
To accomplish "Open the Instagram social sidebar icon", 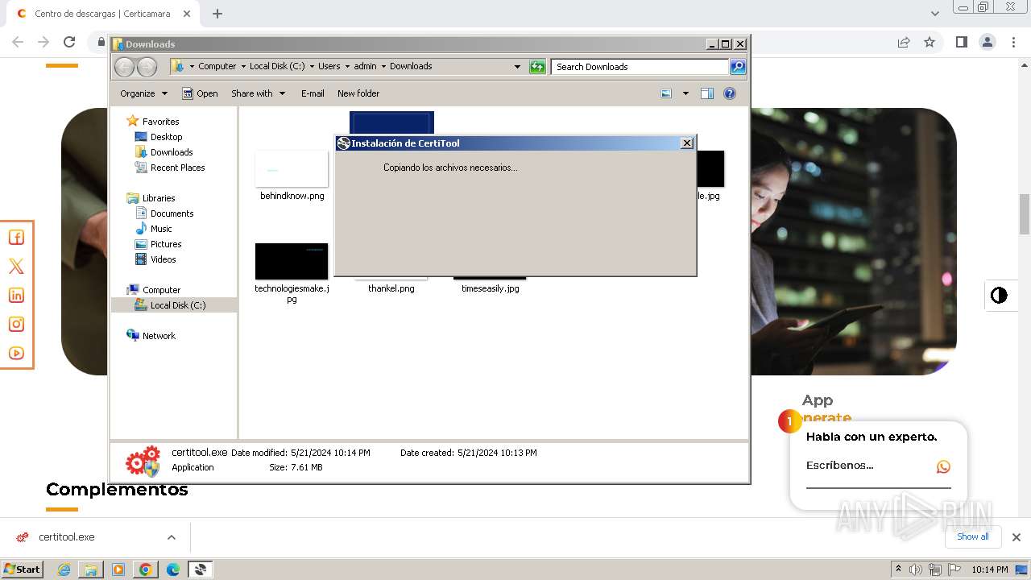I will (x=16, y=324).
